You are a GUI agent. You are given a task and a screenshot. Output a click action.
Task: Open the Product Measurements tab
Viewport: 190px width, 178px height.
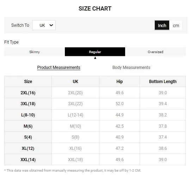(59, 68)
